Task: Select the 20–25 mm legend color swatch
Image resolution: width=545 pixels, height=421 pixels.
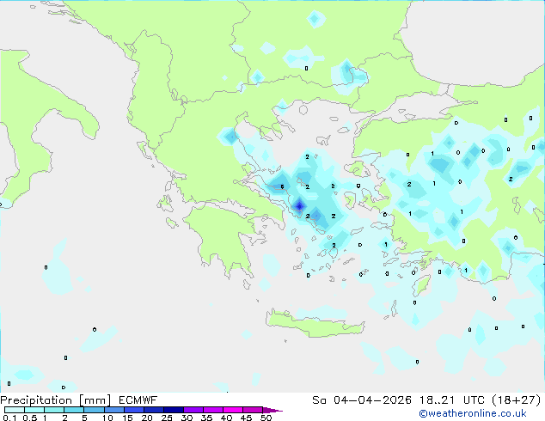Action: [153, 410]
